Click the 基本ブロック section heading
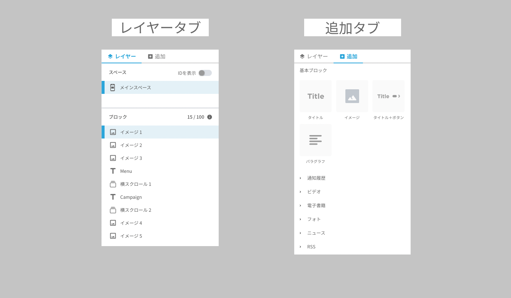 point(313,71)
